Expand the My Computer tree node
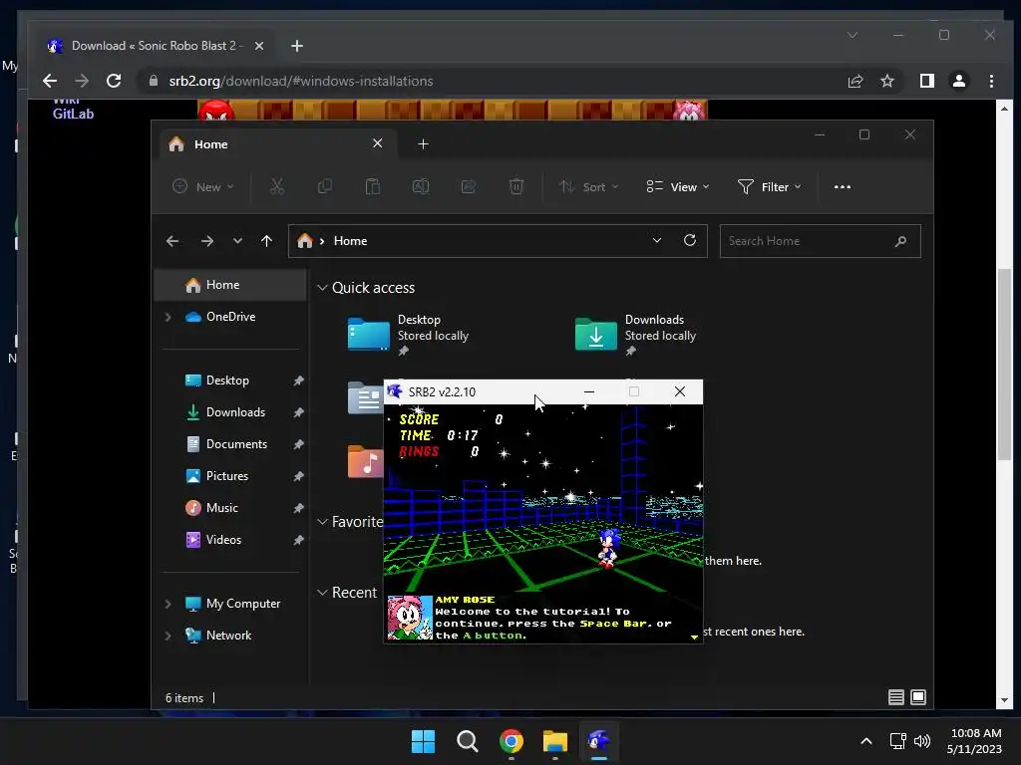The width and height of the screenshot is (1021, 765). point(168,604)
